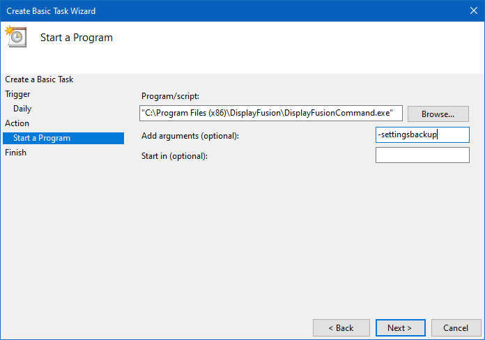Viewport: 485px width, 340px height.
Task: Select the Trigger step in sidebar
Action: point(17,94)
